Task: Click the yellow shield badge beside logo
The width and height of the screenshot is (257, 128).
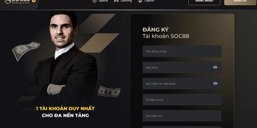Action: pyautogui.click(x=34, y=1)
